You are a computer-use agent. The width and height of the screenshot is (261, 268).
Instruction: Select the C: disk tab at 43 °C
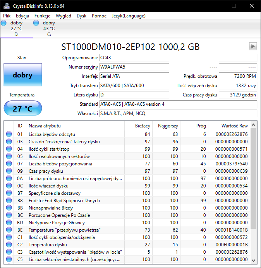click(49, 29)
